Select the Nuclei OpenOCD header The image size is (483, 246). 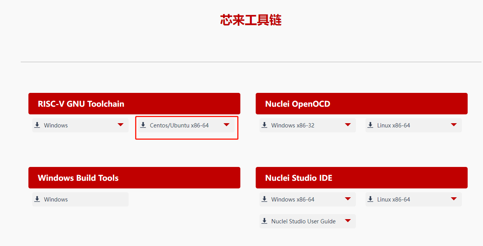tap(362, 104)
